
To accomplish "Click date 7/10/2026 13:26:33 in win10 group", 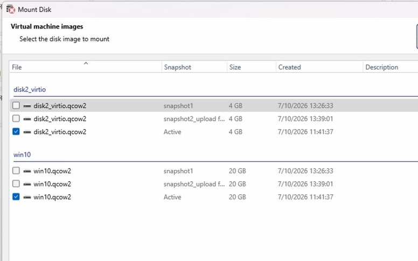I will coord(305,171).
